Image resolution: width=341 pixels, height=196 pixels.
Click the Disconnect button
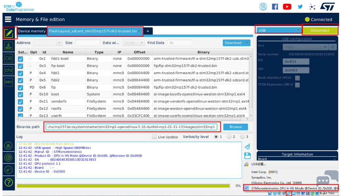pyautogui.click(x=320, y=30)
